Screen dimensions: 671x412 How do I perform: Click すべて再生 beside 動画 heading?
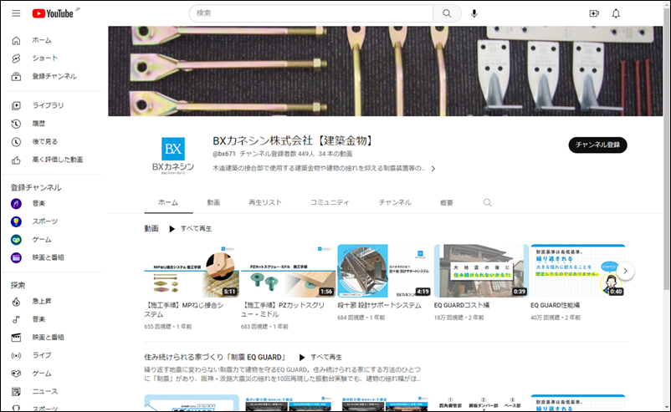pos(191,229)
